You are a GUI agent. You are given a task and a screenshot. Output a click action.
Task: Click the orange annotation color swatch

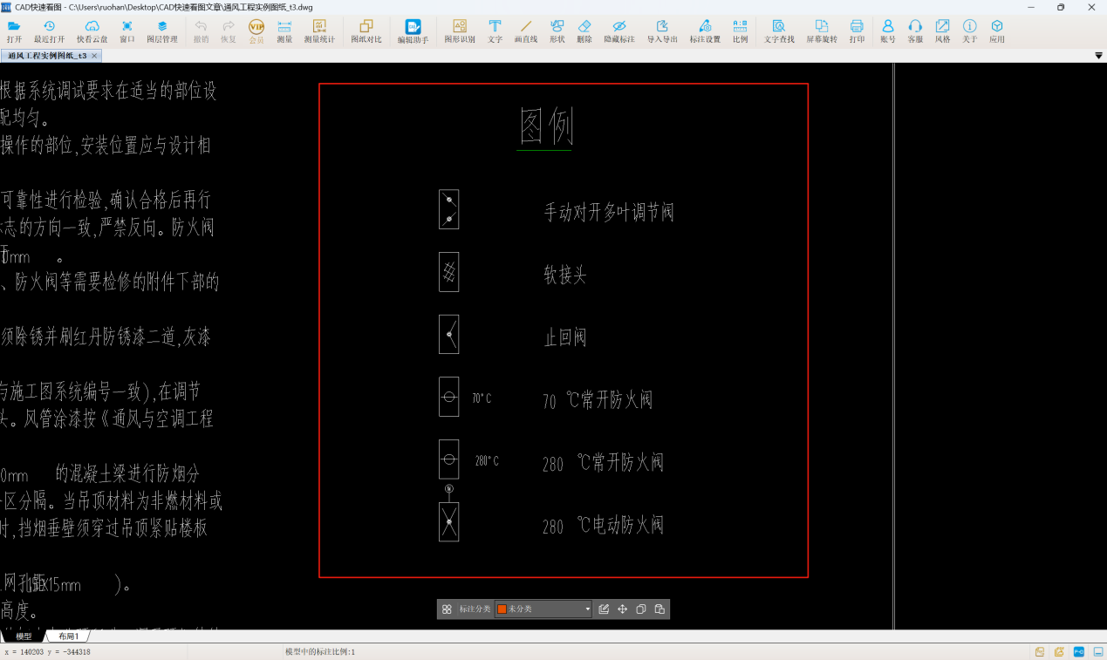502,609
